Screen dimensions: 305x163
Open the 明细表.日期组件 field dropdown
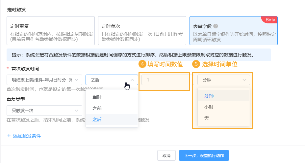44,80
